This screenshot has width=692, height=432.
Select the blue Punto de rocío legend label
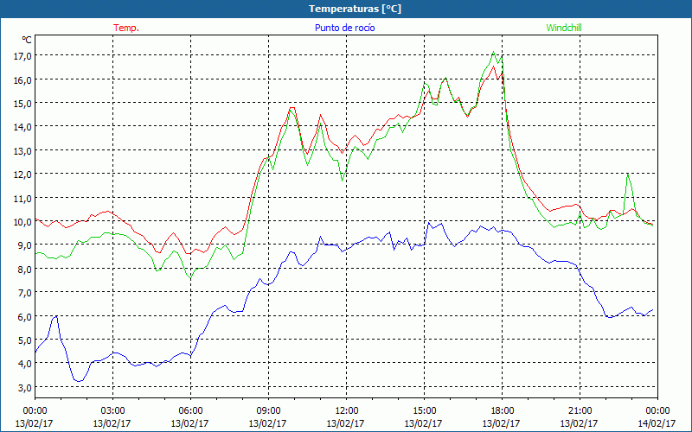(344, 28)
